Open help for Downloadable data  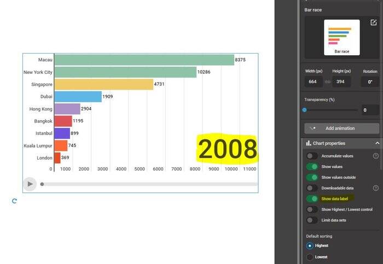coord(376,188)
